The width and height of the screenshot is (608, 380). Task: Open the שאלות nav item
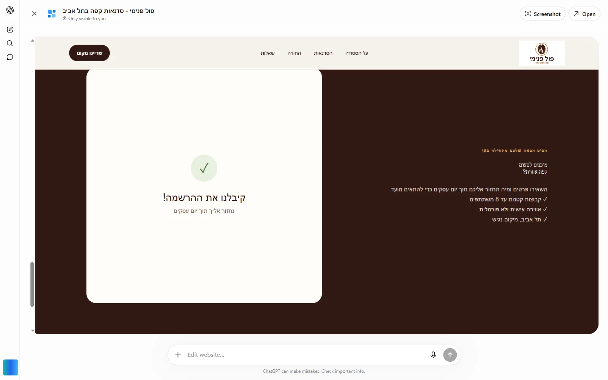pyautogui.click(x=268, y=53)
